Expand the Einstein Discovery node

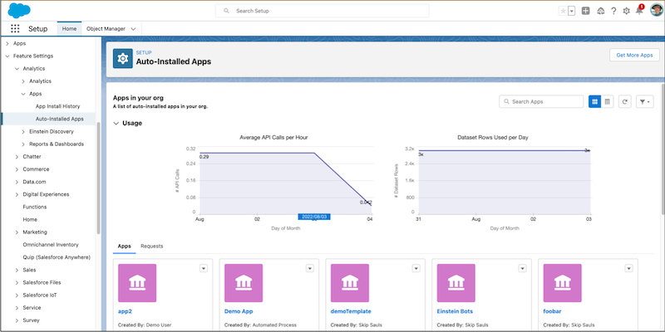[x=23, y=132]
